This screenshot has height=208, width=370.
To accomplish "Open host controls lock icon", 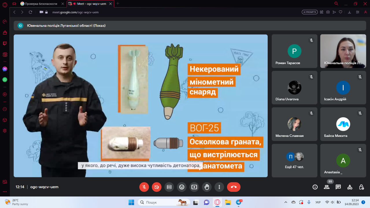I will pos(361,187).
